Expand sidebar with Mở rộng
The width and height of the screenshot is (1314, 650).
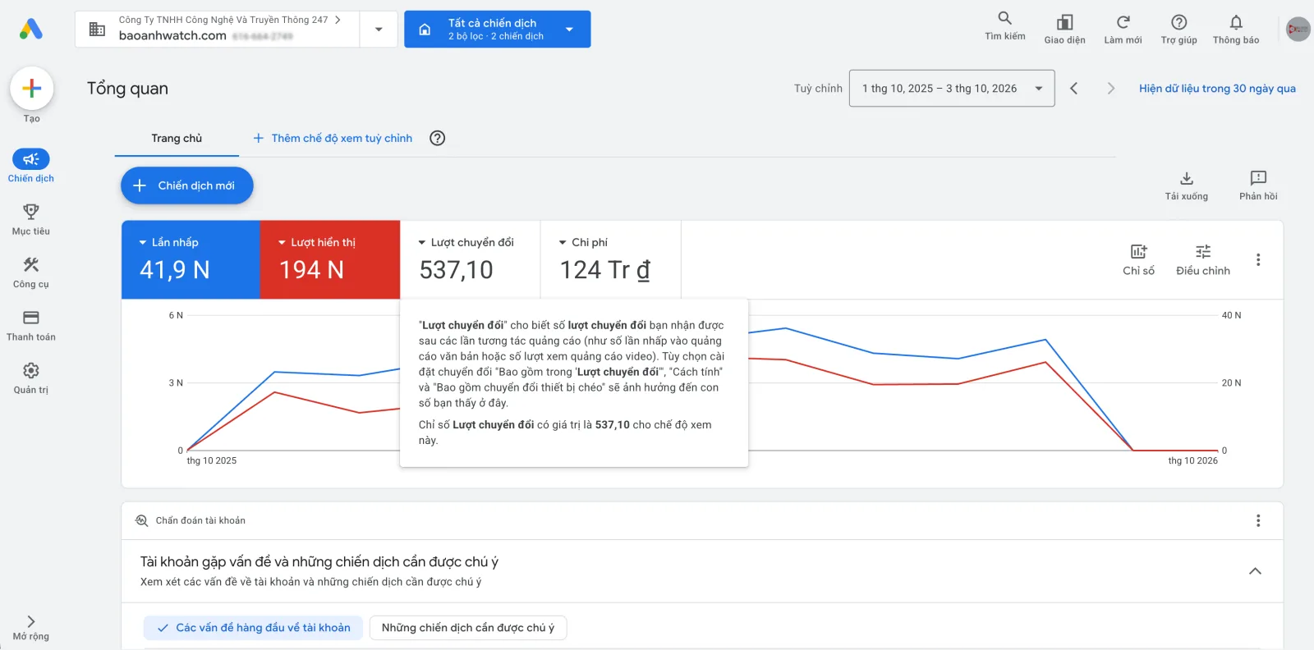pyautogui.click(x=31, y=628)
